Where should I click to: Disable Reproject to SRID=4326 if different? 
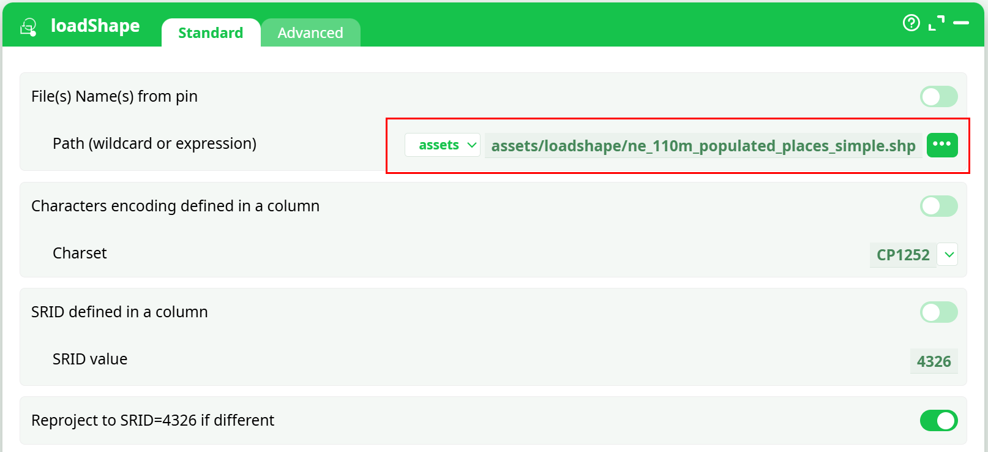[x=938, y=421]
